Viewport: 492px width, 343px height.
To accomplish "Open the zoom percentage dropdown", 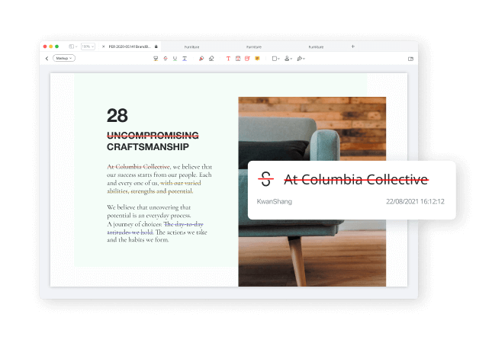I will tap(88, 46).
